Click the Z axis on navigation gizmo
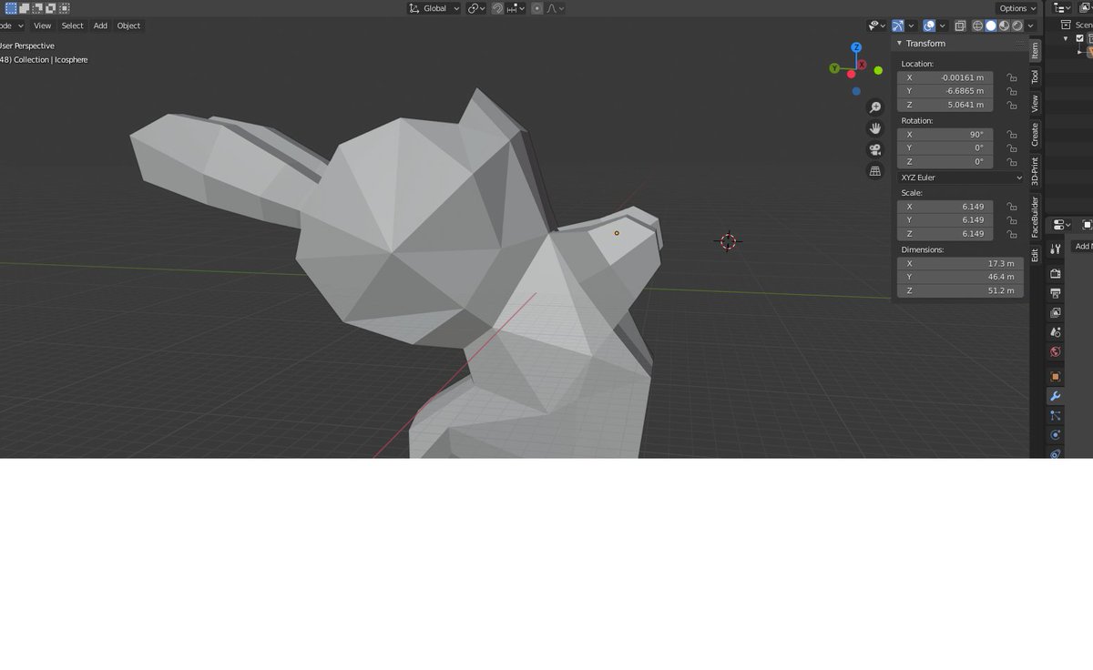 [856, 47]
